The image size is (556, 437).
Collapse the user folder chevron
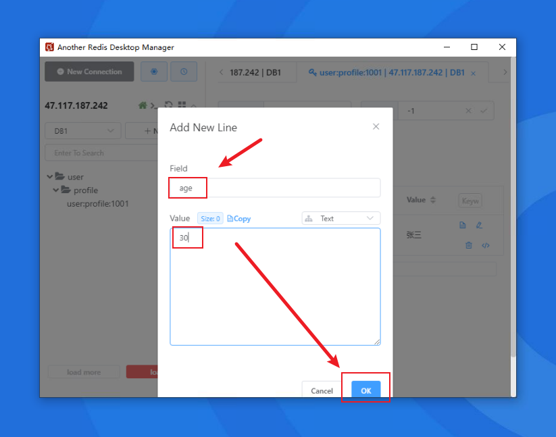click(x=49, y=176)
